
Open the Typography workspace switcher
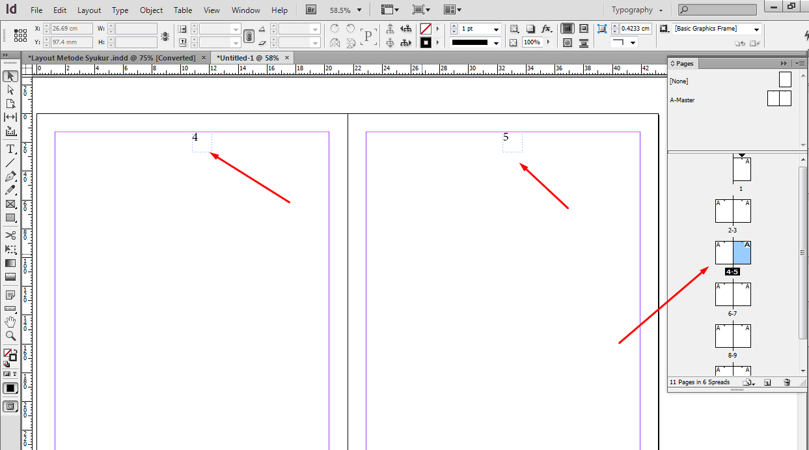635,9
